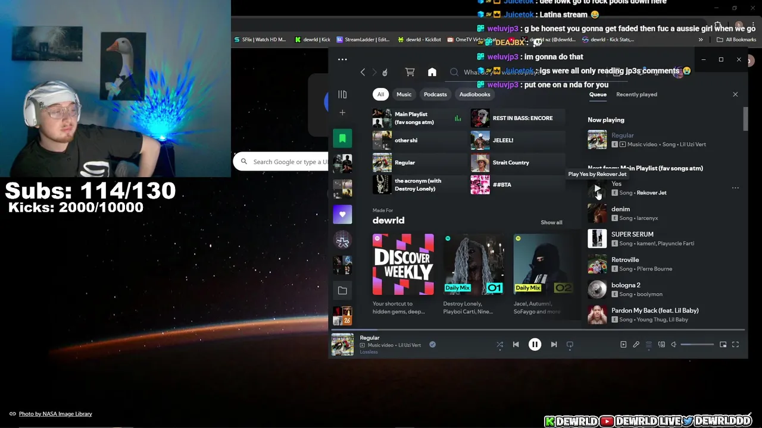Toggle repeat in the player bar
Image resolution: width=762 pixels, height=428 pixels.
click(x=570, y=345)
